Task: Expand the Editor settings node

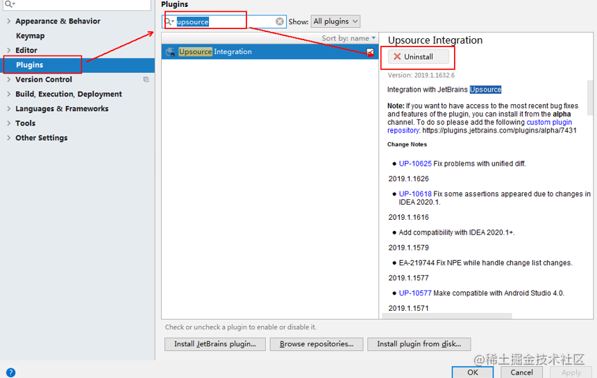Action: pos(8,50)
